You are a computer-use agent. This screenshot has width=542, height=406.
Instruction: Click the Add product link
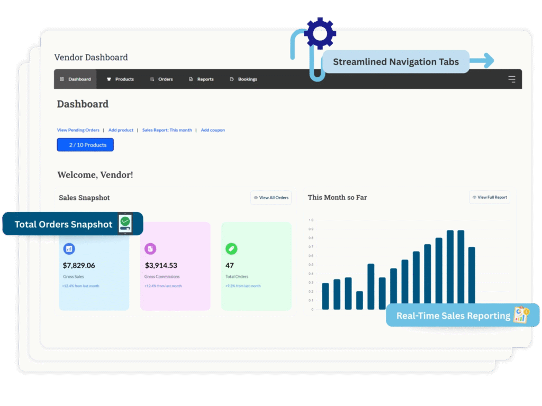(121, 130)
